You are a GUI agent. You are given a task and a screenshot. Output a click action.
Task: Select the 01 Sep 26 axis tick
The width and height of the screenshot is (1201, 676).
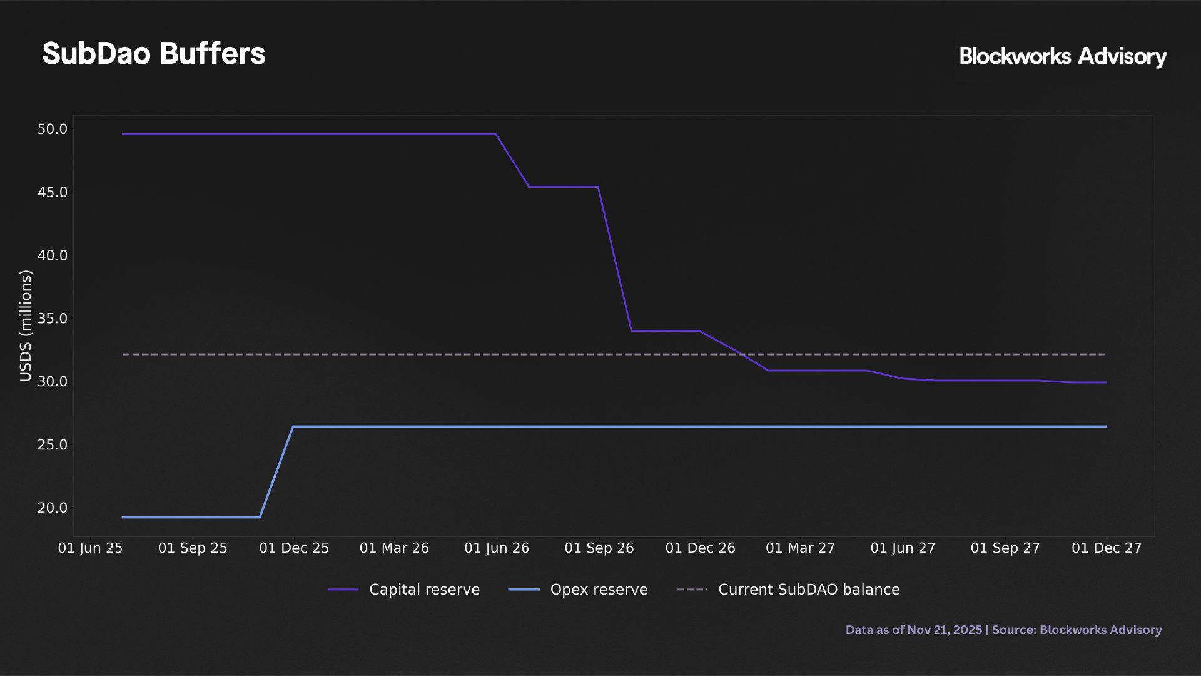click(x=599, y=548)
